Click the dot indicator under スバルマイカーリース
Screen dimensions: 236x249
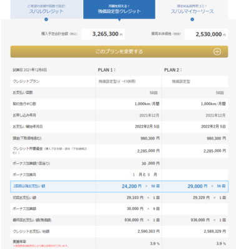(192, 19)
